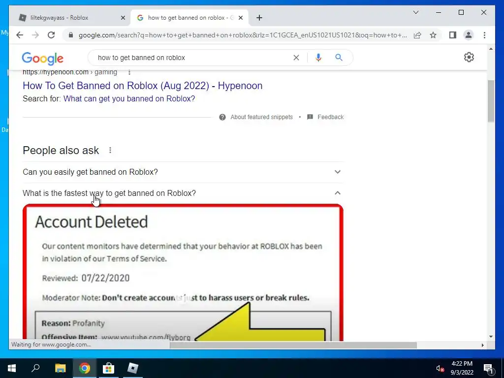Open Microsoft Store from taskbar
This screenshot has height=378, width=504.
(x=109, y=368)
